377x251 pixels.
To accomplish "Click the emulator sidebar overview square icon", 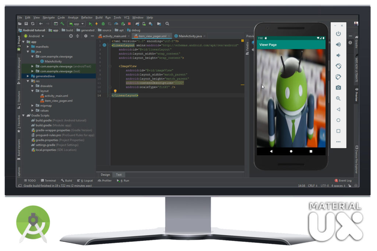I will click(338, 131).
